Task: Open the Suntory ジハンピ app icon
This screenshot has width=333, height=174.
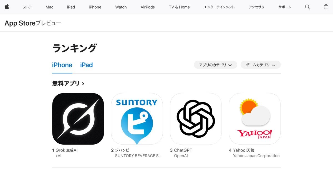Action: pos(137,119)
